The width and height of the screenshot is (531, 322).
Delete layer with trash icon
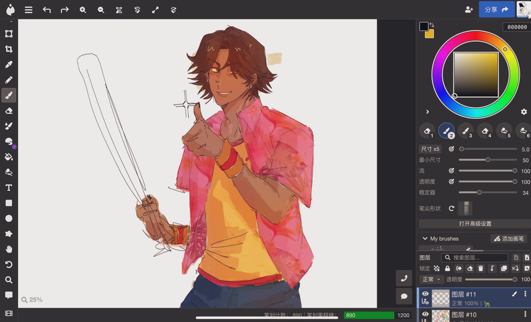(481, 268)
